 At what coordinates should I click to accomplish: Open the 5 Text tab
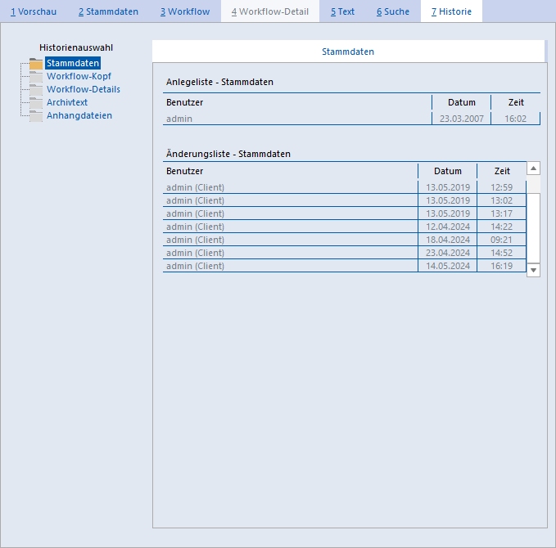(342, 11)
